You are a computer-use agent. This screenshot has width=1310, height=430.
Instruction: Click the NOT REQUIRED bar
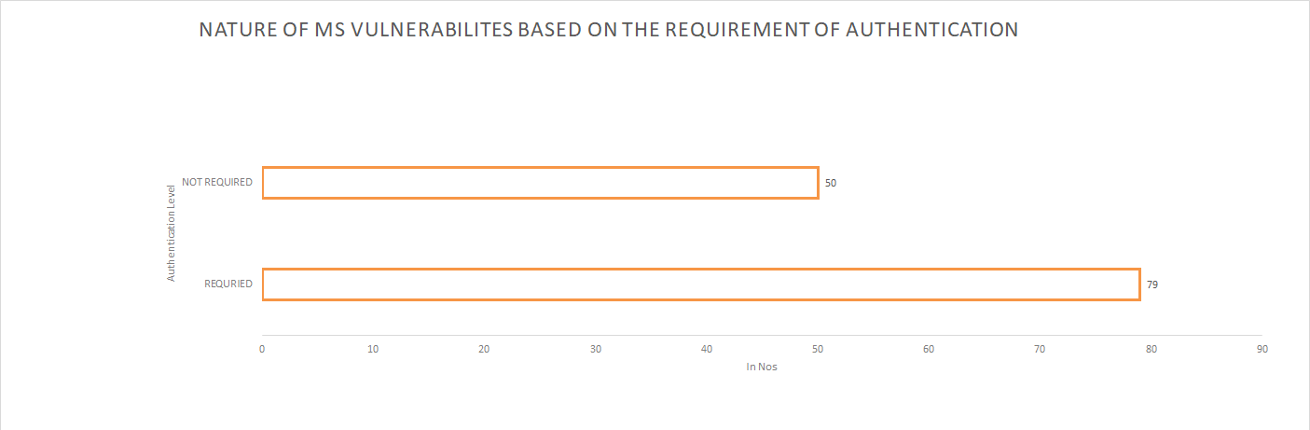coord(540,183)
